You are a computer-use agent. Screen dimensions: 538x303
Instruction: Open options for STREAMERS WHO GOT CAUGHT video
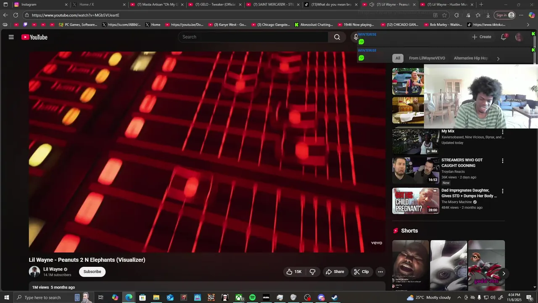coord(502,161)
